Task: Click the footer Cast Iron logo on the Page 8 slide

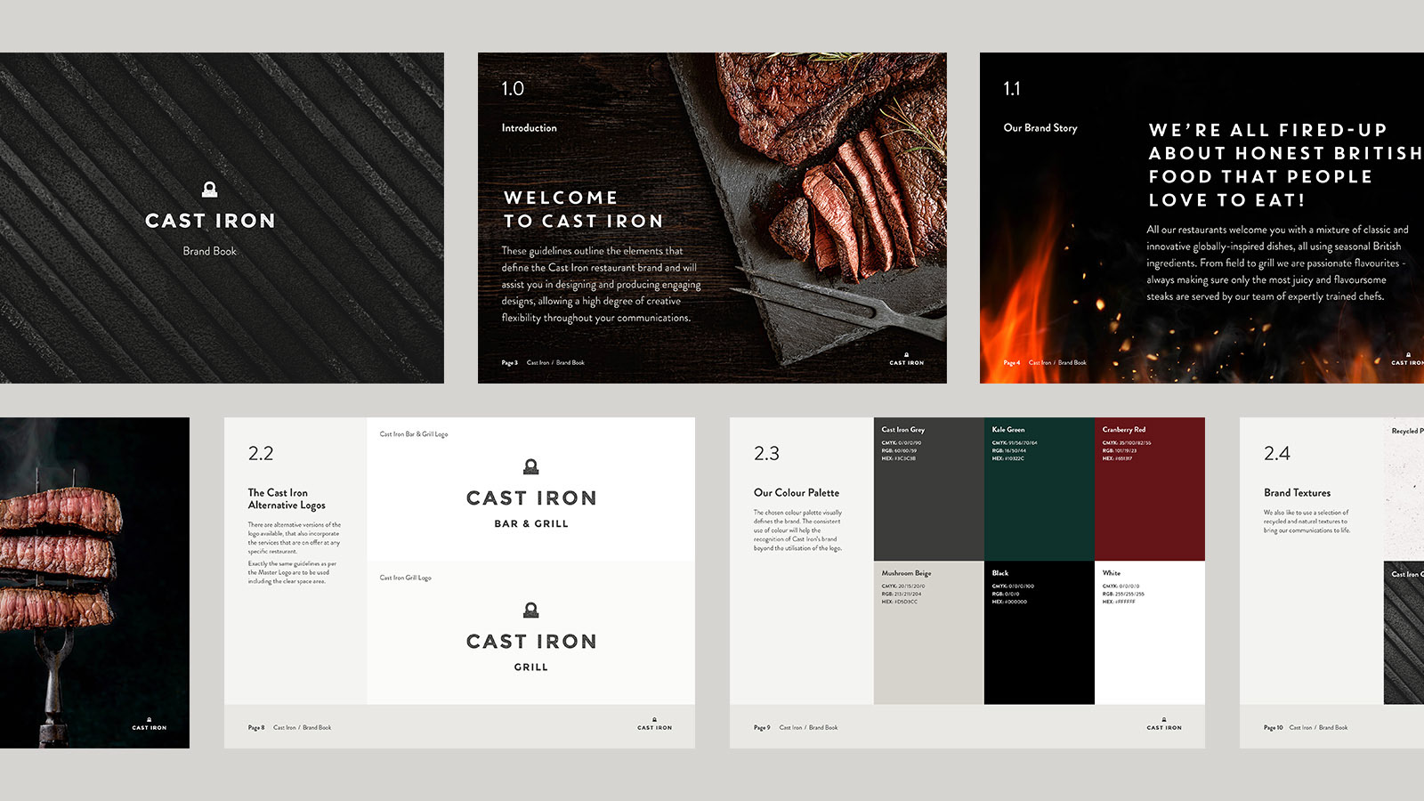Action: tap(655, 724)
